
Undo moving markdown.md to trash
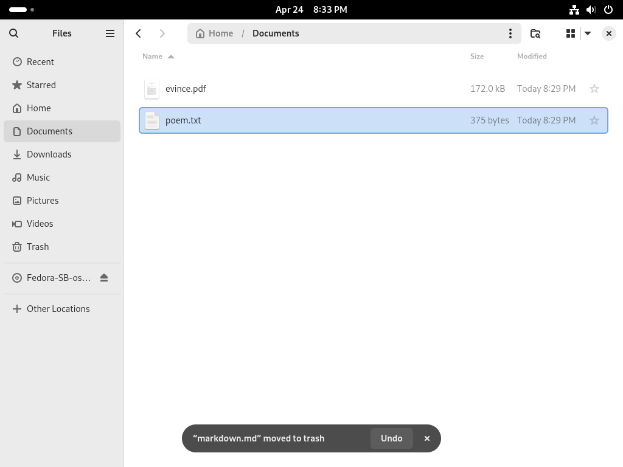click(x=392, y=438)
